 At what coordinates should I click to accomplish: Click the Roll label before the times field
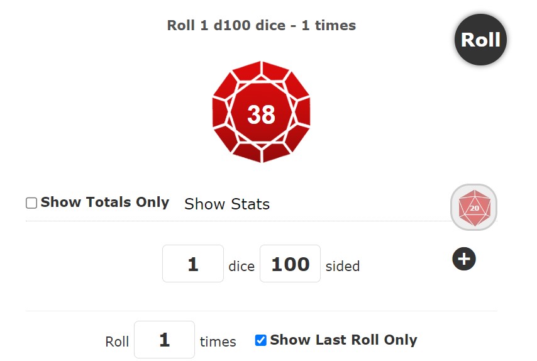pos(117,342)
